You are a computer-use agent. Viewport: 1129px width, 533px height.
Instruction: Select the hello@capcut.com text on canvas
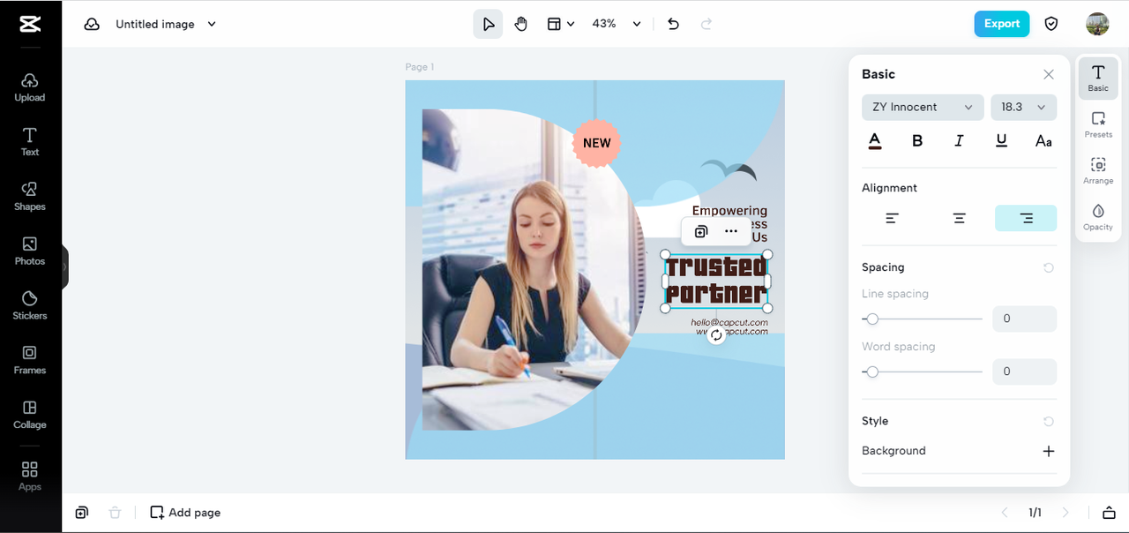(729, 322)
